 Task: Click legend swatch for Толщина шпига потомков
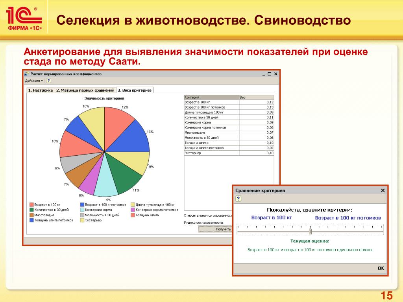[31, 220]
